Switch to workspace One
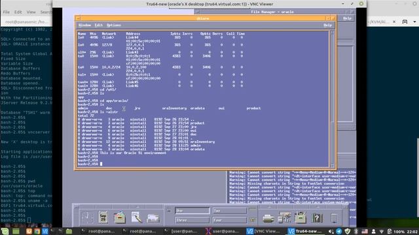The height and width of the screenshot is (235, 419). pos(192,211)
